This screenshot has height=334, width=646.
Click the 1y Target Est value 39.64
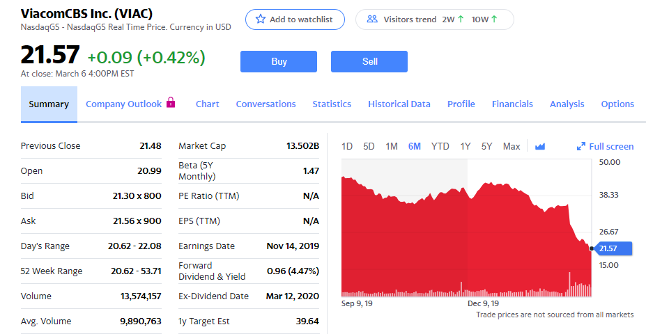[307, 321]
